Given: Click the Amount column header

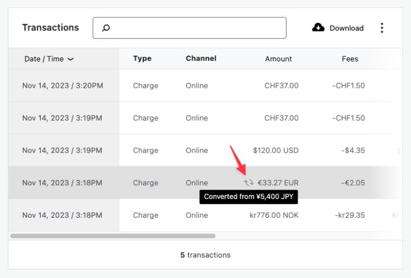Looking at the screenshot, I should click(278, 59).
